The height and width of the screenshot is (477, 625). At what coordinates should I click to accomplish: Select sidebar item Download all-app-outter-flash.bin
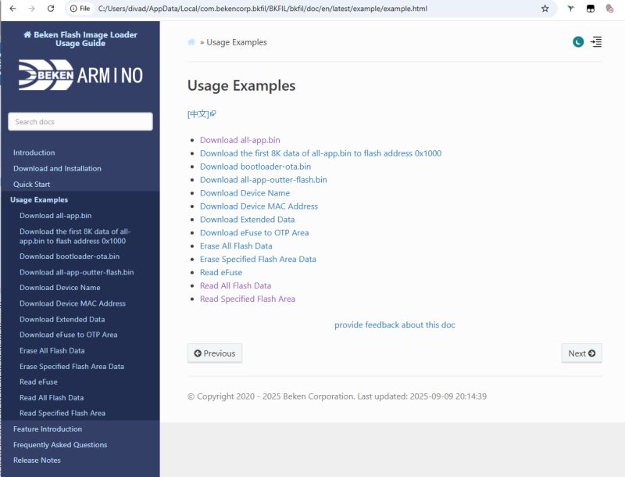point(77,272)
